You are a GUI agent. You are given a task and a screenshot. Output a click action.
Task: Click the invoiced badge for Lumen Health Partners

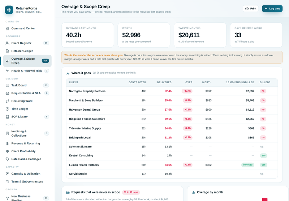tap(247, 165)
